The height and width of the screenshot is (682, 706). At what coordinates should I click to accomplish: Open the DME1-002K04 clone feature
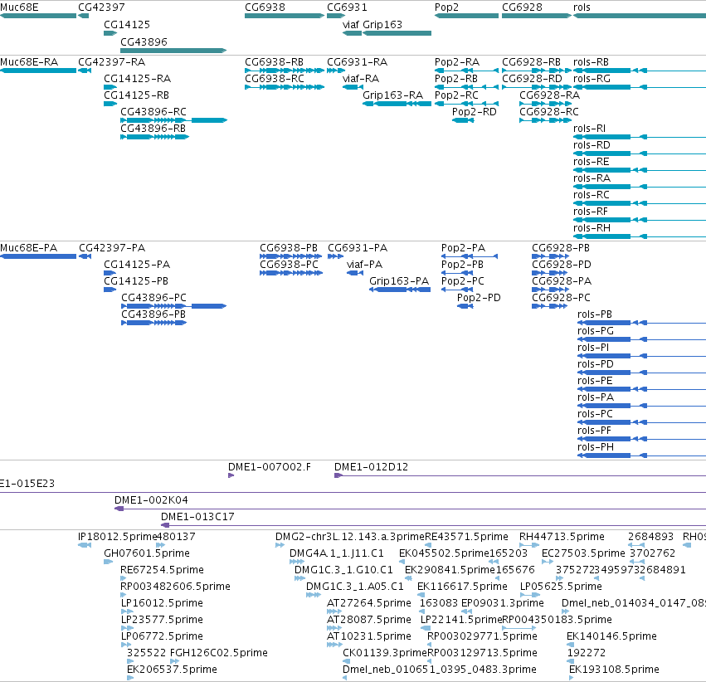(151, 500)
